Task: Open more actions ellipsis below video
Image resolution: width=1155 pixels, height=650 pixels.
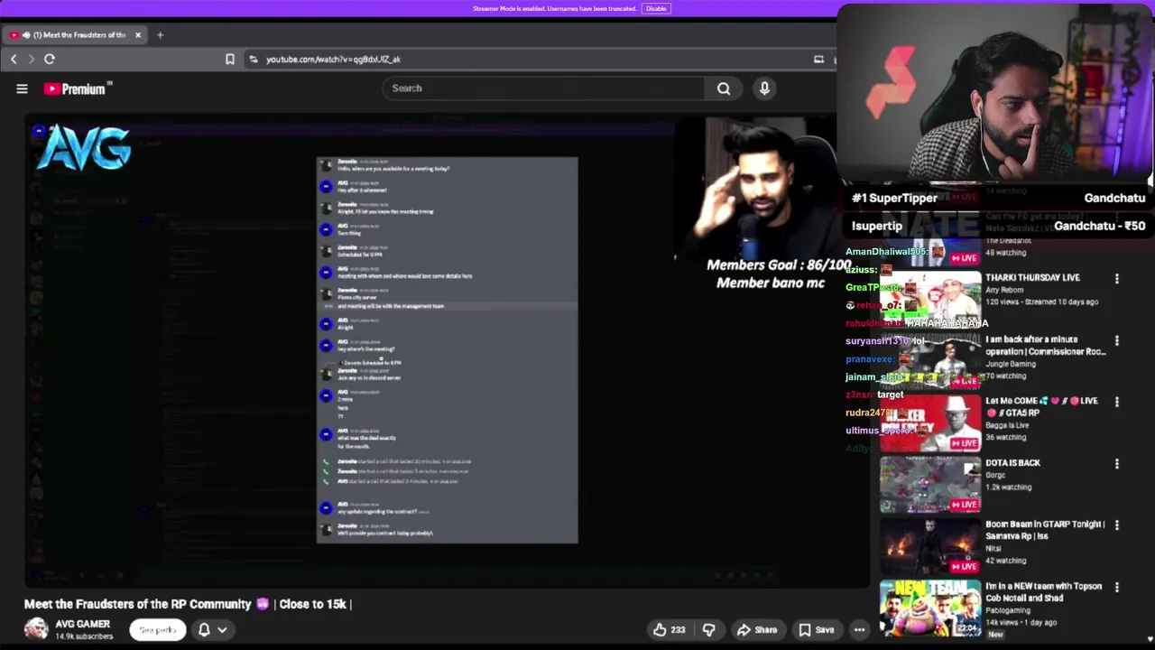Action: tap(859, 630)
